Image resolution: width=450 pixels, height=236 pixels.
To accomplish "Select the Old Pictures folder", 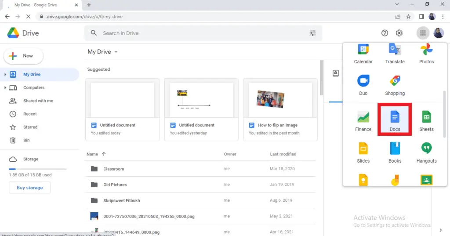I will click(200, 184).
